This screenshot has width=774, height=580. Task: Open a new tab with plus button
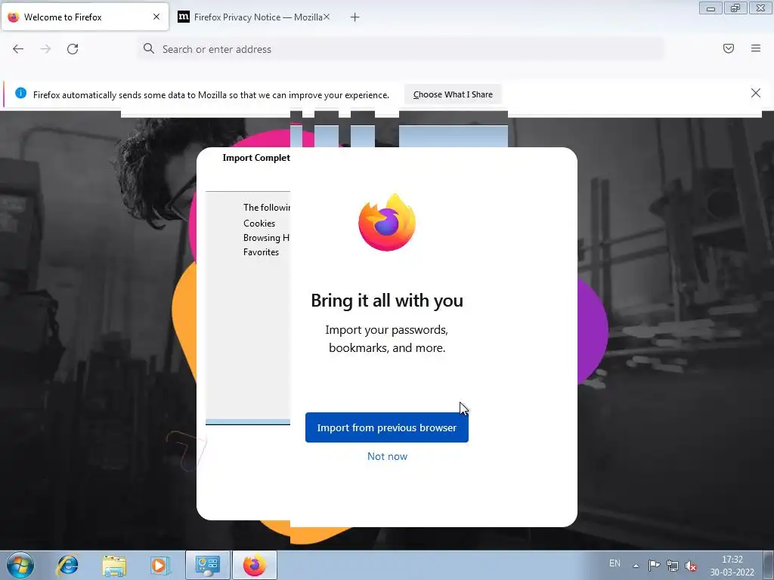coord(354,17)
